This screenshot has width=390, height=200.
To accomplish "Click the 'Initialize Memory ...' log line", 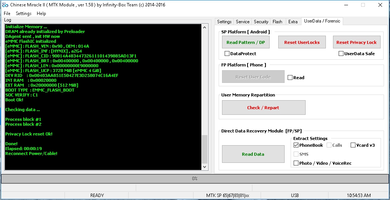I will (x=26, y=27).
